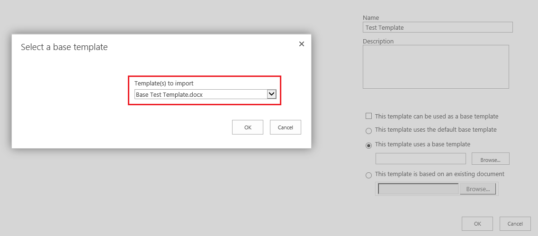Focus the Description text area
This screenshot has height=236, width=538.
(436, 67)
